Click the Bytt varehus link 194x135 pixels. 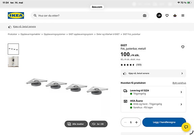pyautogui.click(x=179, y=83)
